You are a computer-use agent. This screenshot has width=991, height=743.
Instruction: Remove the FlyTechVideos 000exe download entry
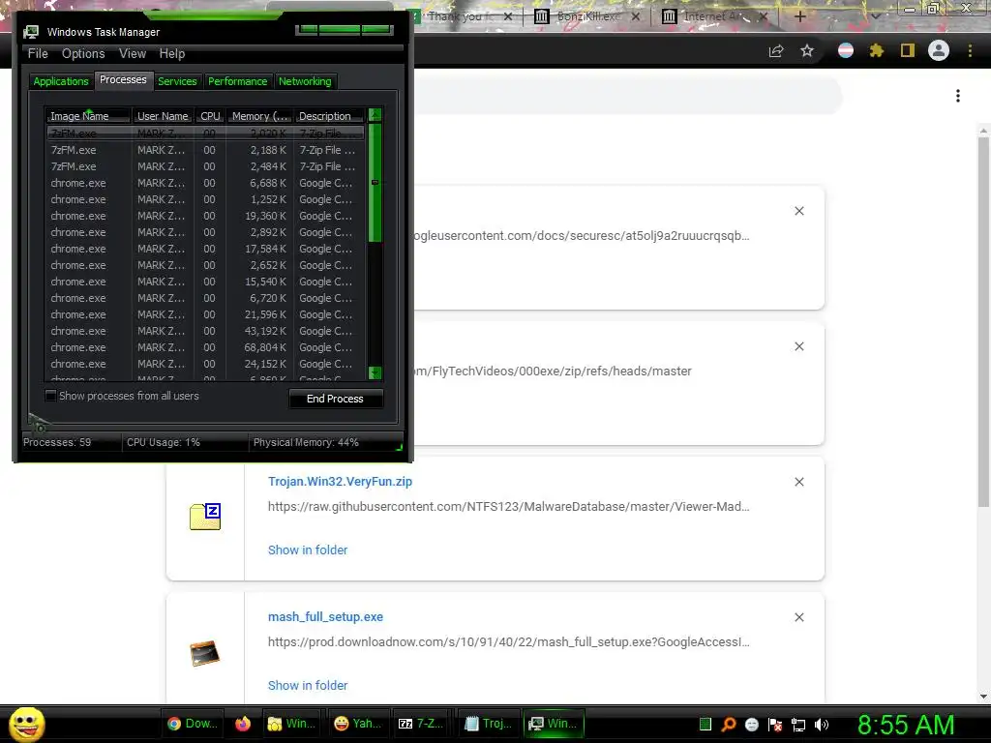pos(799,346)
